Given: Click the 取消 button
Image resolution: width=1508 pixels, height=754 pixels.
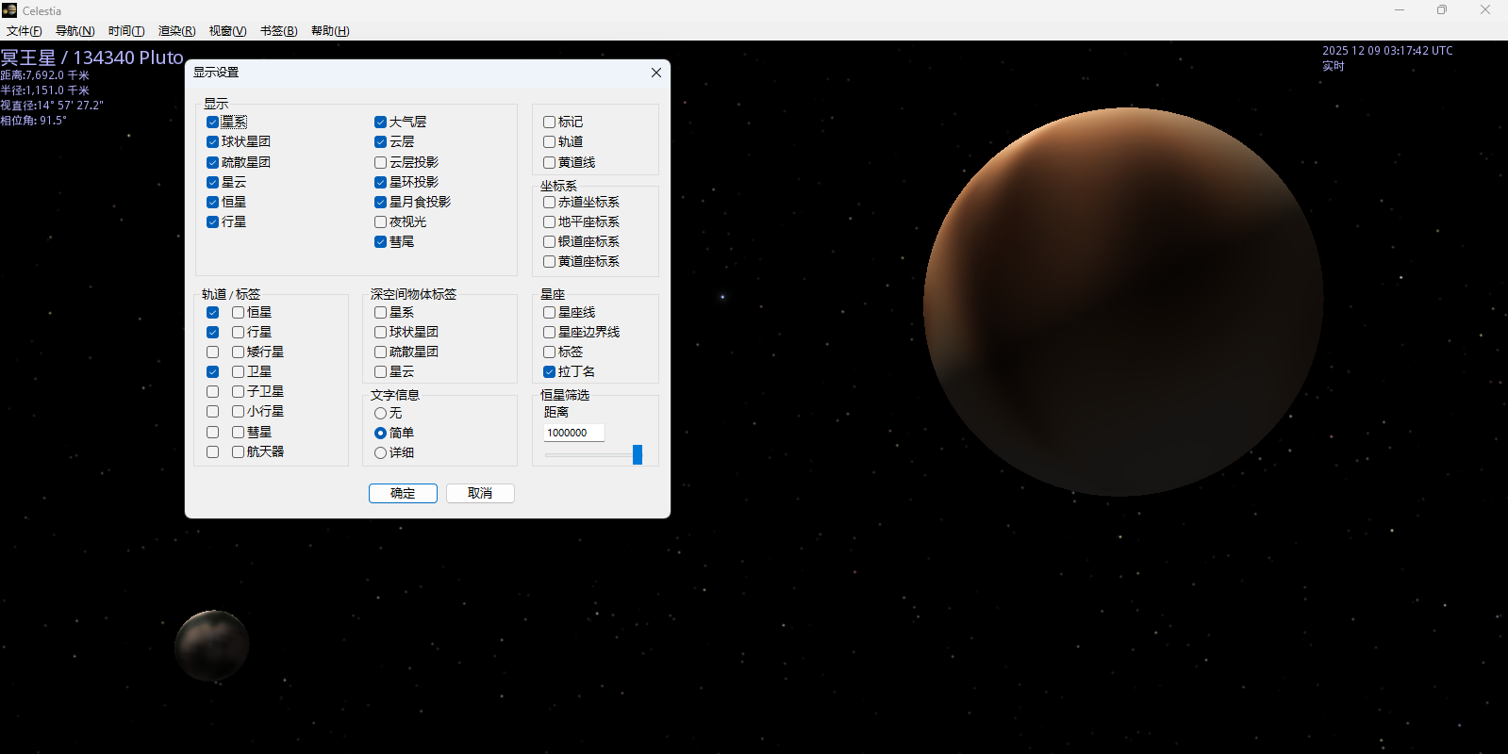Looking at the screenshot, I should 479,494.
